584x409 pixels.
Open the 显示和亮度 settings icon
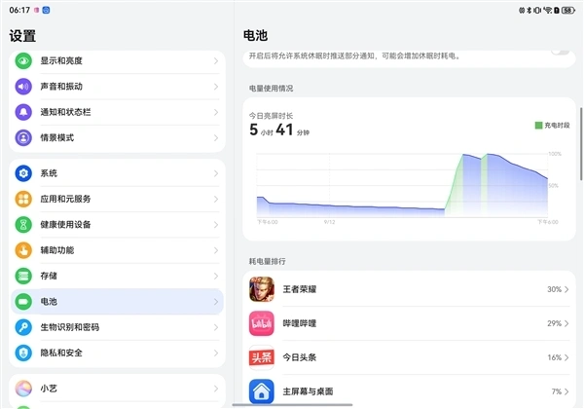23,60
